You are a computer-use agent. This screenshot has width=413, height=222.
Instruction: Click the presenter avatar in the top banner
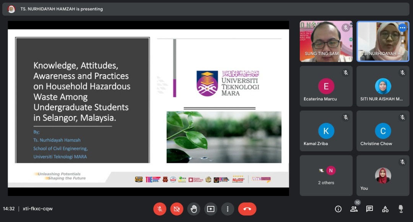tap(11, 9)
